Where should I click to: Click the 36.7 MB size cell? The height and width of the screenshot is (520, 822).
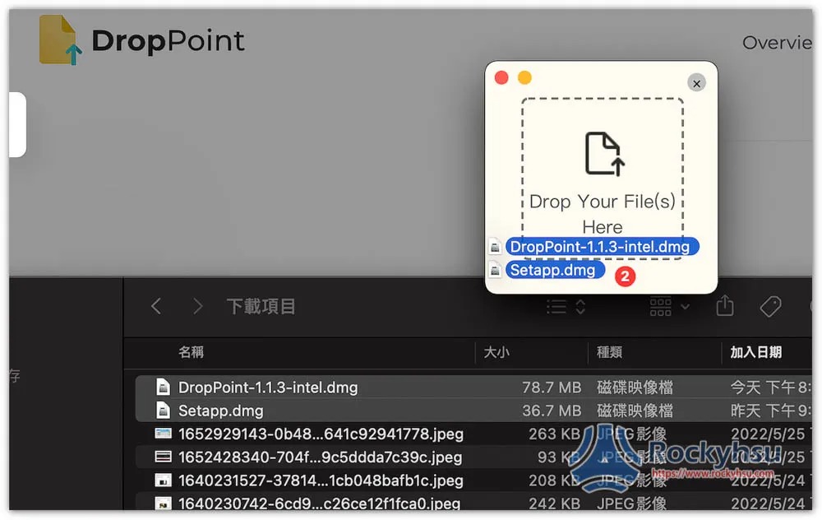point(552,411)
